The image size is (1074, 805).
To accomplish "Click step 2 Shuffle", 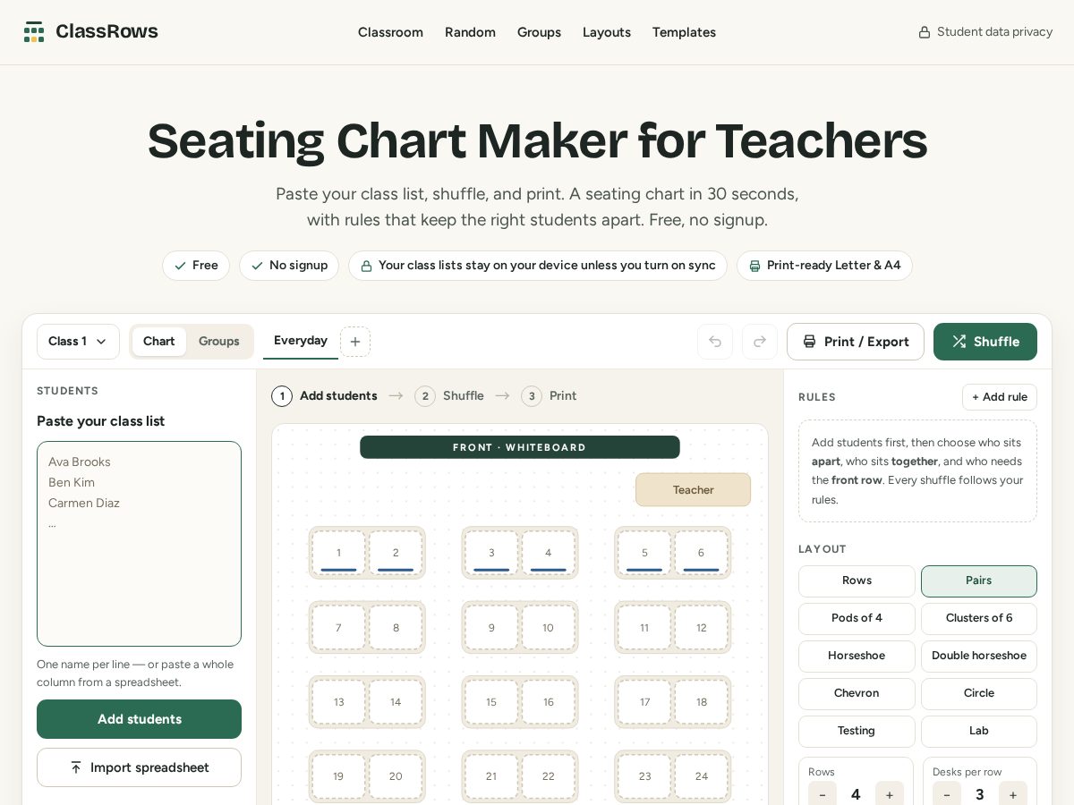I will (449, 396).
